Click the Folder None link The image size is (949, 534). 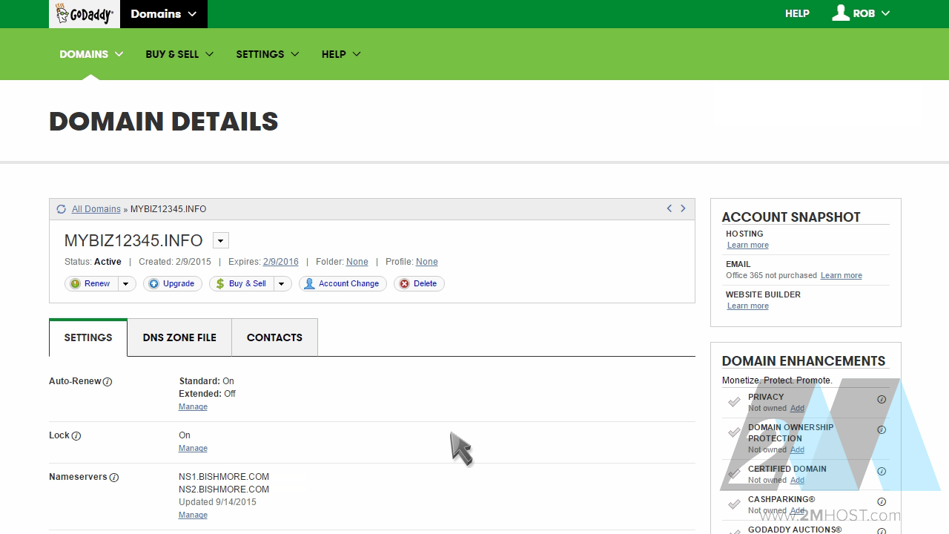click(x=357, y=262)
